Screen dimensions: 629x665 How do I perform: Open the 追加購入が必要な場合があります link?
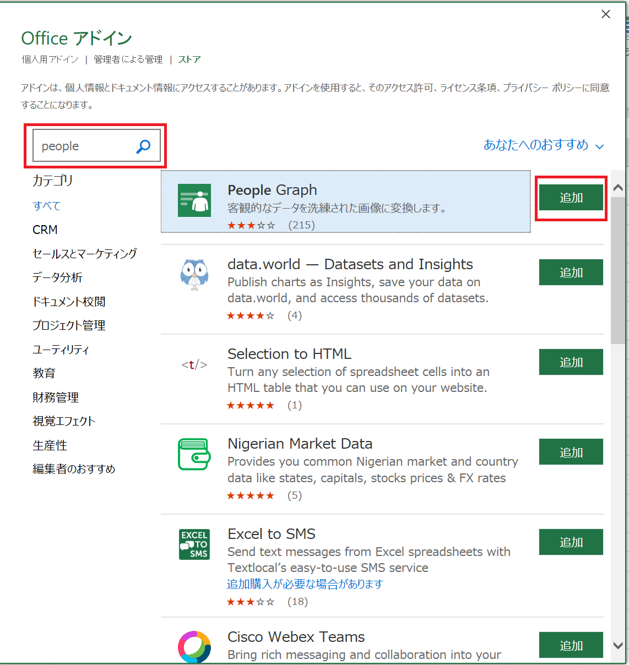coord(305,584)
